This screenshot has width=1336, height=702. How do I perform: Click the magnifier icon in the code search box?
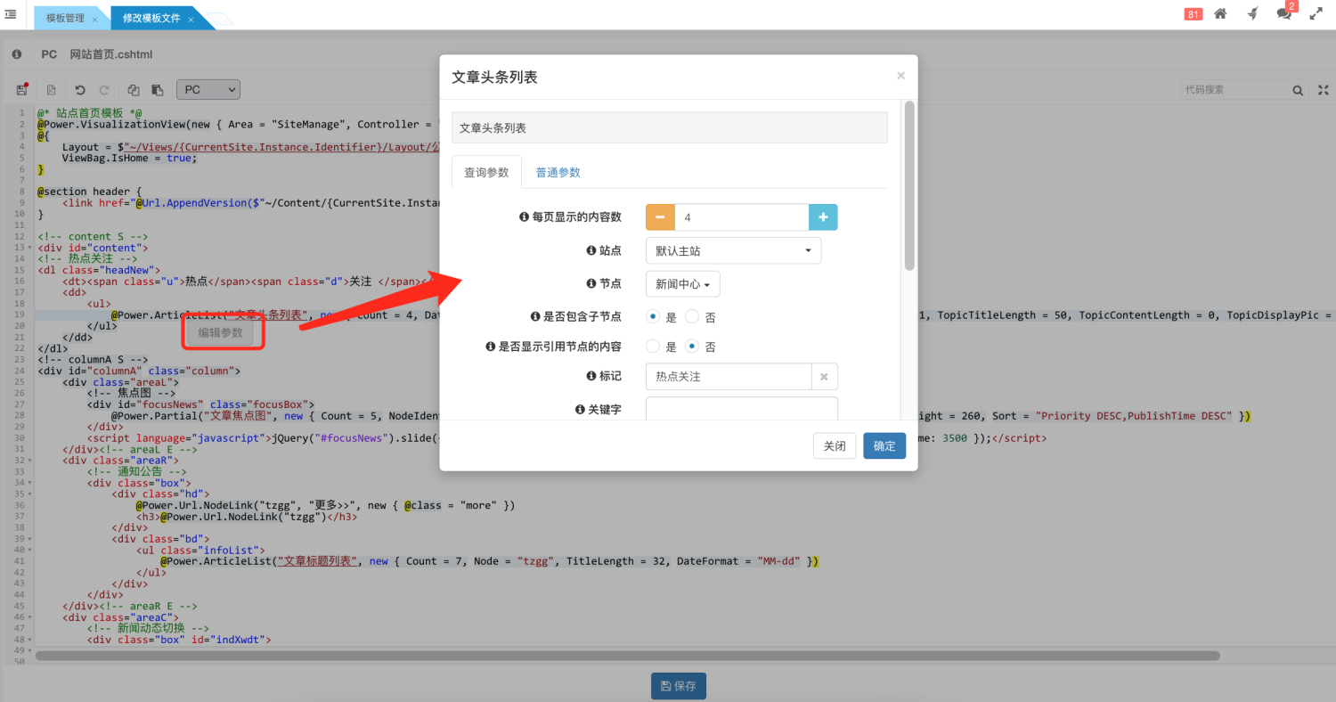click(1298, 90)
